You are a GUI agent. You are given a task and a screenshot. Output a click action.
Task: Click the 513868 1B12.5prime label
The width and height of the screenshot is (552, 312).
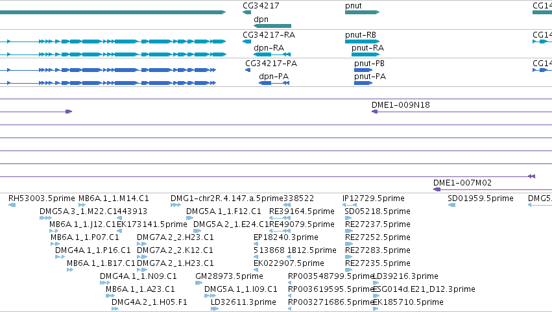point(295,250)
